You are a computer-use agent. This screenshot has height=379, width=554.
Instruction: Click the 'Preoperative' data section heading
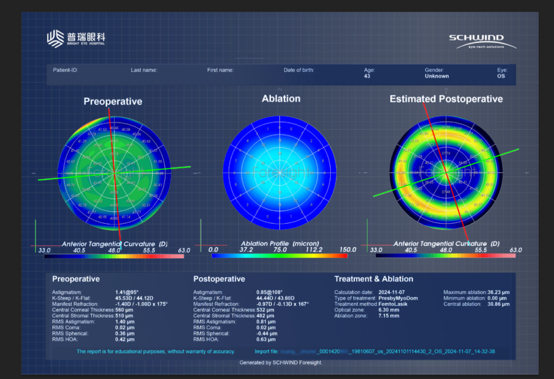[x=76, y=279]
